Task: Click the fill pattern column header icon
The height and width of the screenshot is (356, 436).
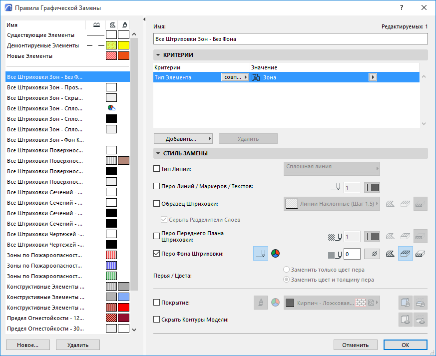Action: click(112, 25)
